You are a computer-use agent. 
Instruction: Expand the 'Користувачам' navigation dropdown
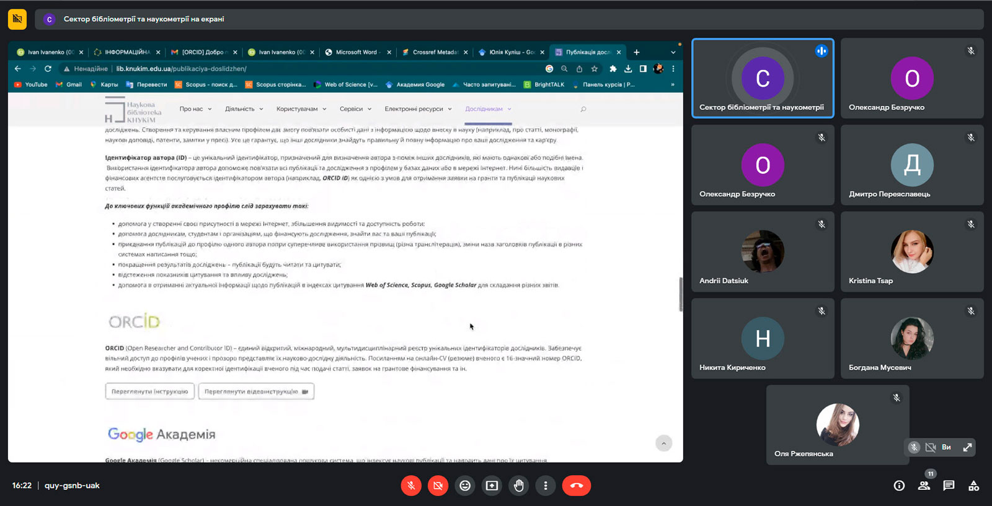301,109
